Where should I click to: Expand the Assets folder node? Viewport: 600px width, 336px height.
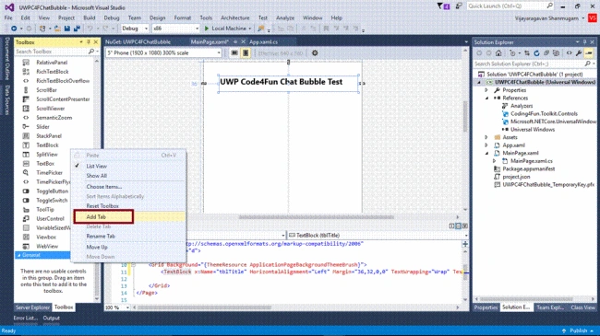tap(486, 137)
